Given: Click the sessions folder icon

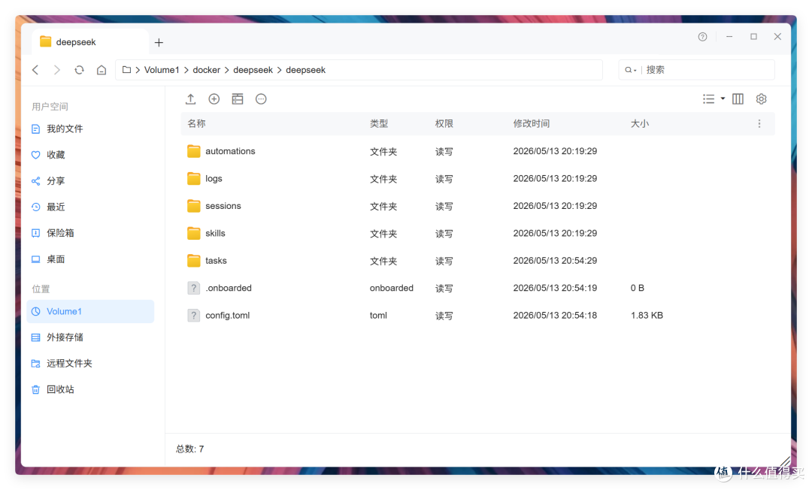Looking at the screenshot, I should coord(194,206).
